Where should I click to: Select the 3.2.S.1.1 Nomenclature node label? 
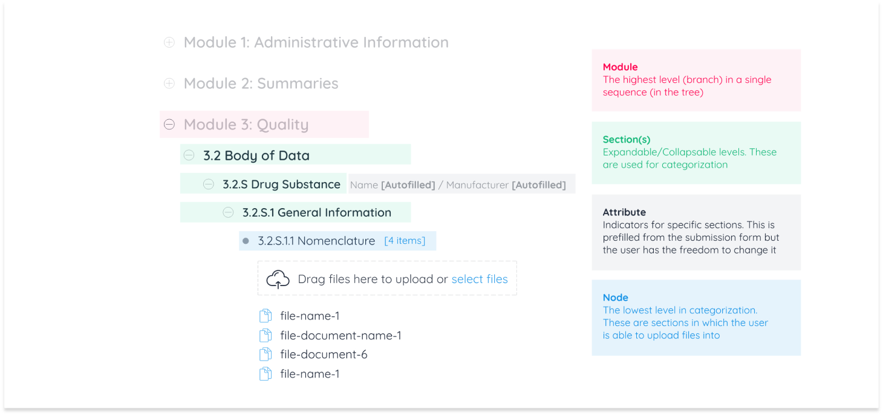316,240
